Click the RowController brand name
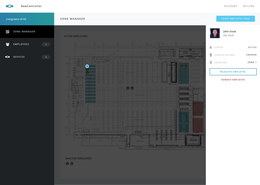The image size is (260, 185). (x=31, y=6)
